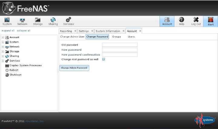Open the red Alert indicator
The image size is (218, 129).
[x=210, y=21]
